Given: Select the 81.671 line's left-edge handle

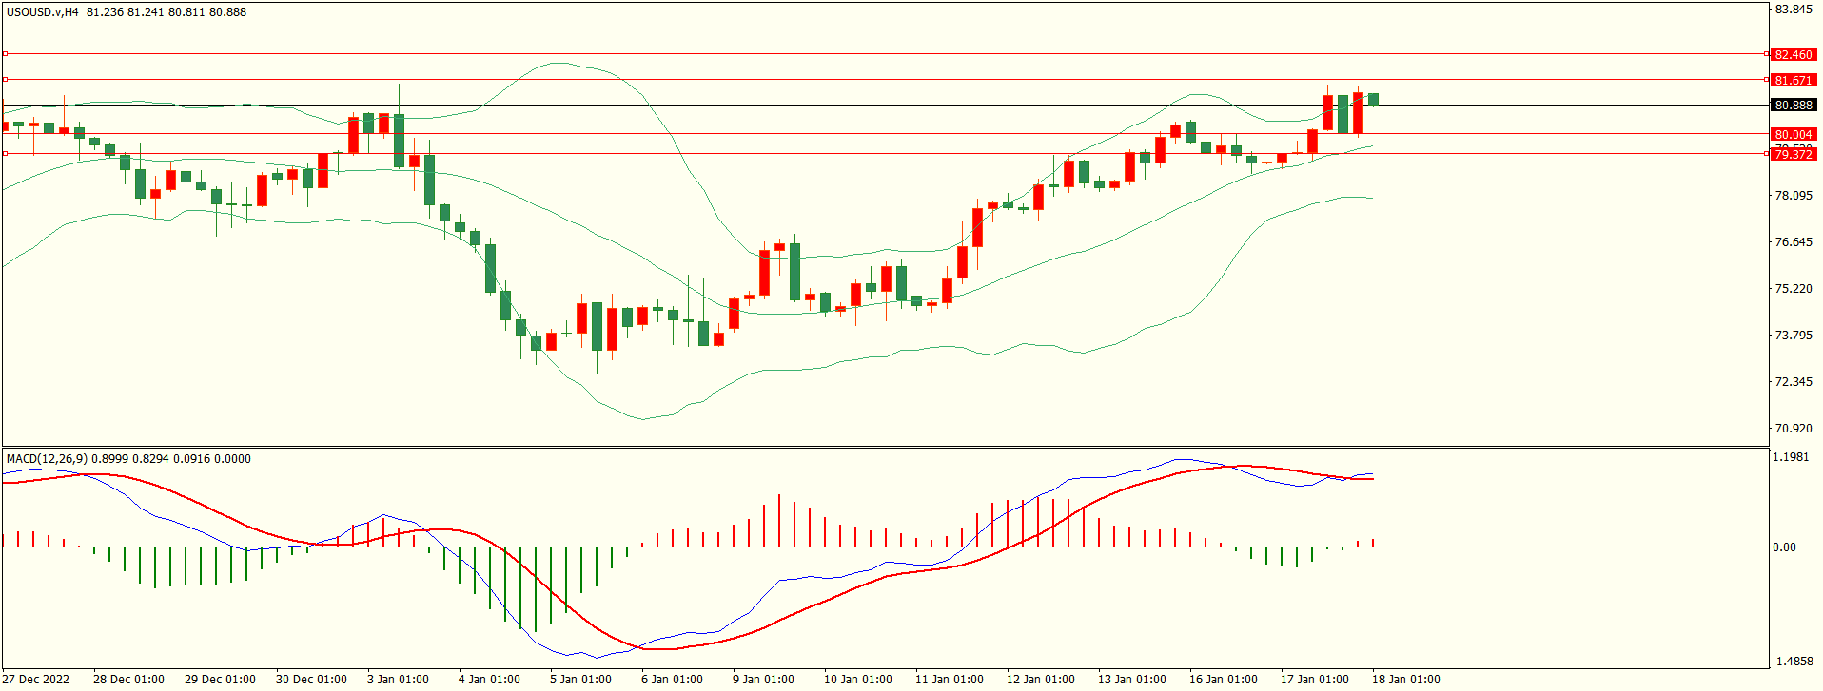Looking at the screenshot, I should click(5, 80).
